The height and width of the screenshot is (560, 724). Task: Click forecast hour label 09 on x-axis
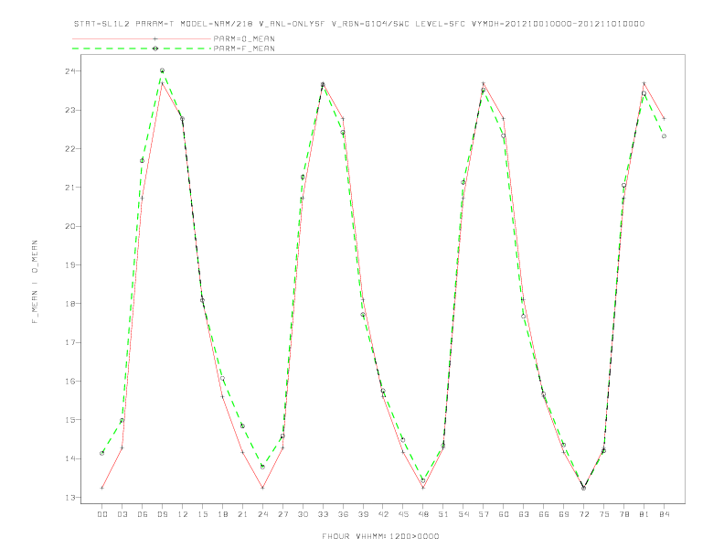click(x=162, y=514)
